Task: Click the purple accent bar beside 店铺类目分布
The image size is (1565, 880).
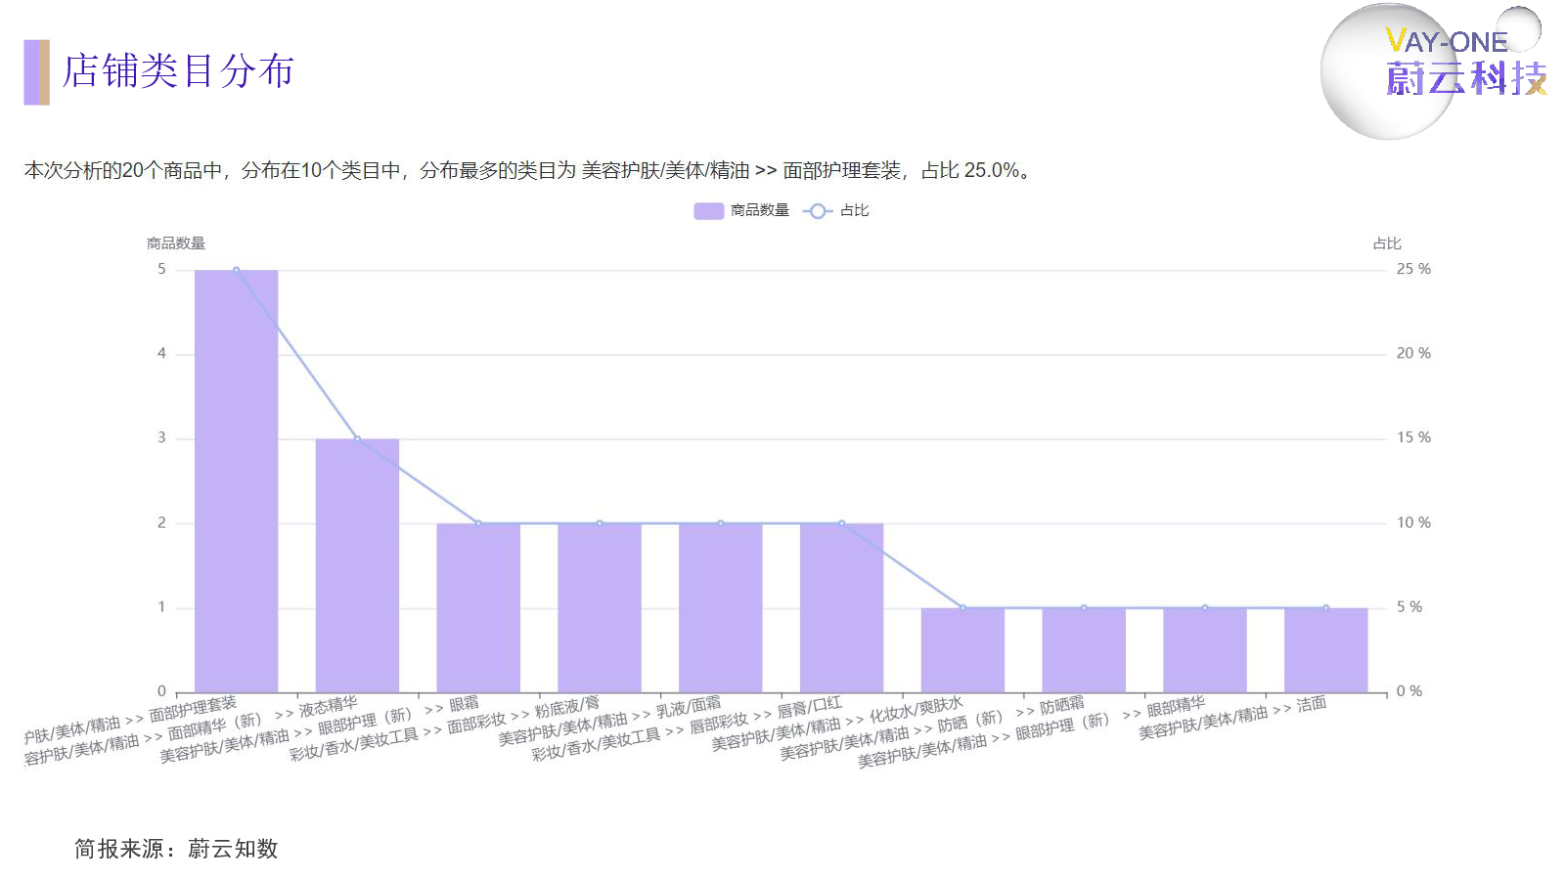Action: click(x=36, y=72)
